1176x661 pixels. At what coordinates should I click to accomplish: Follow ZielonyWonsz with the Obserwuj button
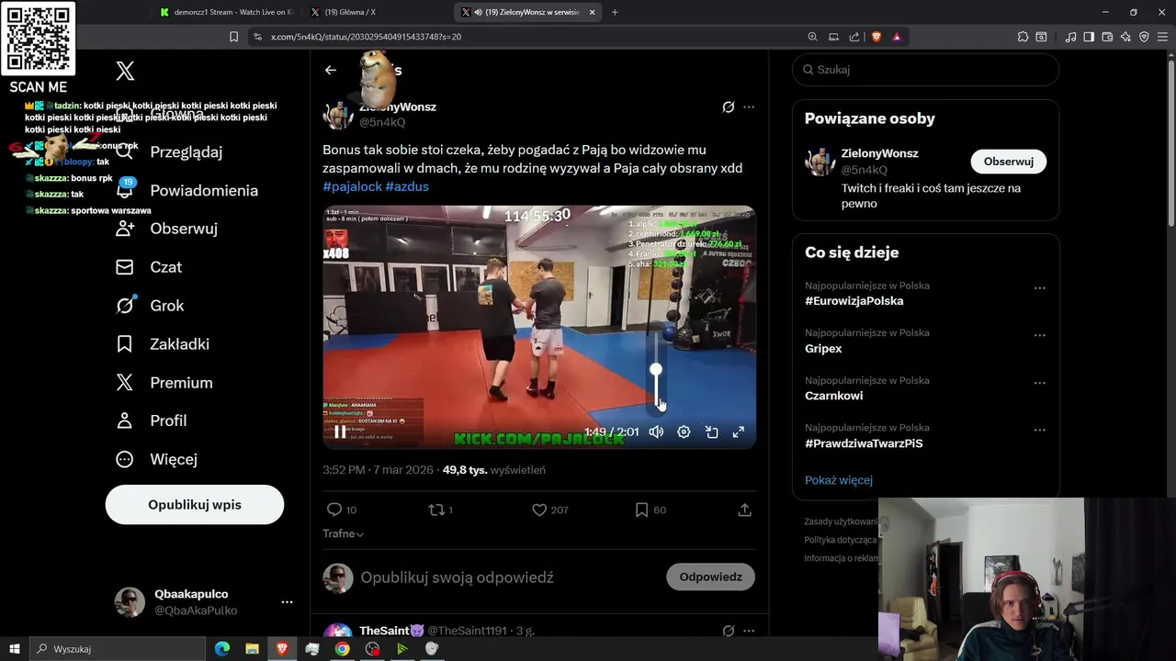coord(1009,162)
